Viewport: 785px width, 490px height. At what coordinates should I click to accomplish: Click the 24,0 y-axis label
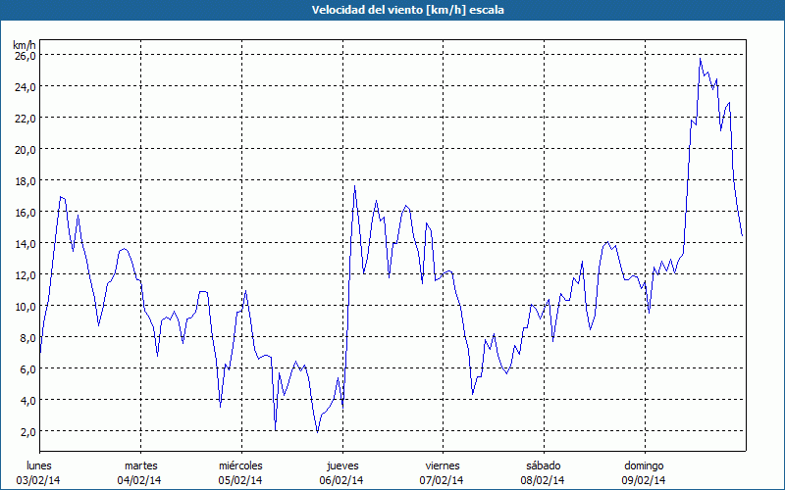pyautogui.click(x=26, y=87)
